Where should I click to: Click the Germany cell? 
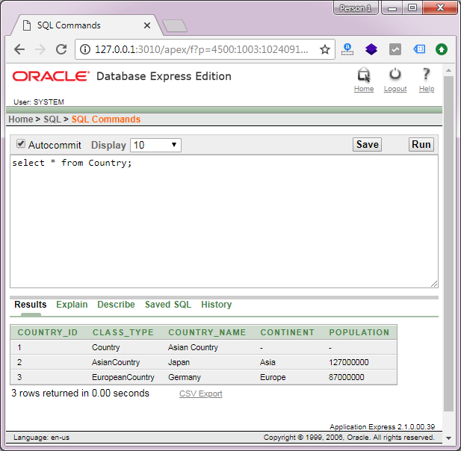point(184,377)
